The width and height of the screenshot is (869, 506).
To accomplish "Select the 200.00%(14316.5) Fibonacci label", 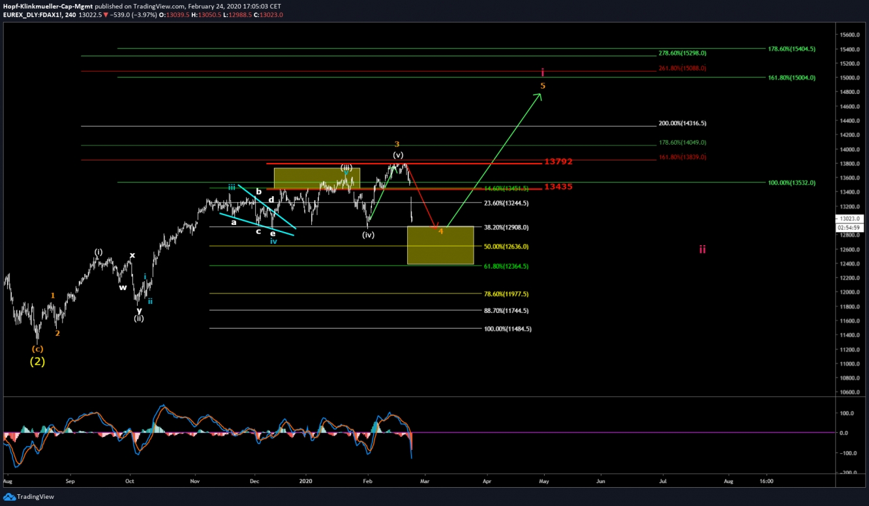I will point(682,123).
